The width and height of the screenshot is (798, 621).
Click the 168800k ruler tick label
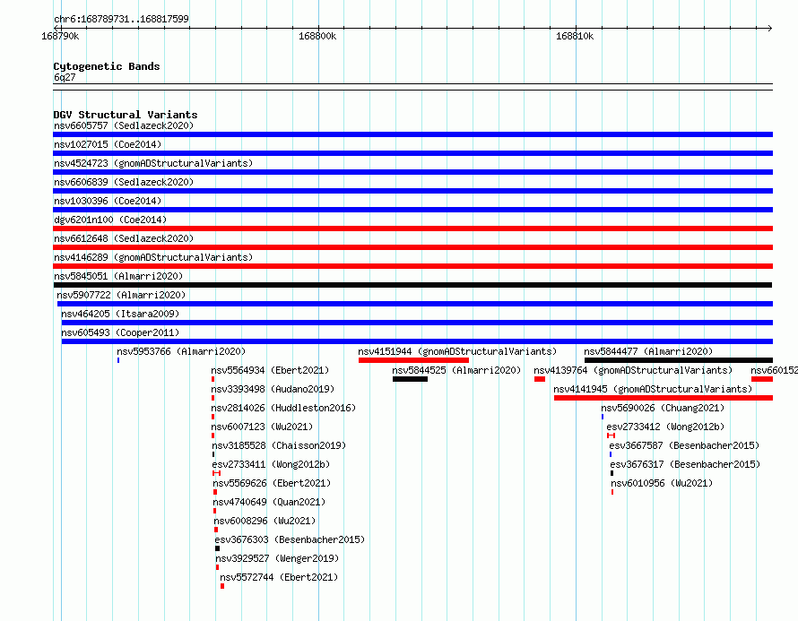(x=317, y=37)
